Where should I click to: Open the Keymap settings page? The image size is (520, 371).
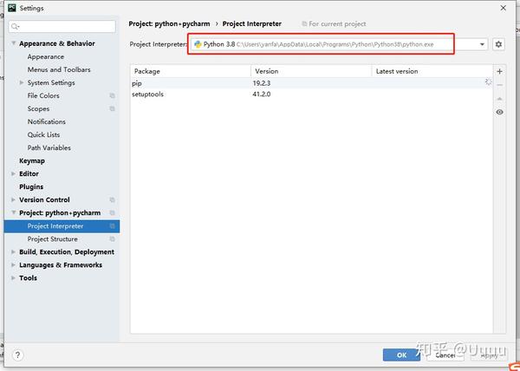[x=32, y=160]
